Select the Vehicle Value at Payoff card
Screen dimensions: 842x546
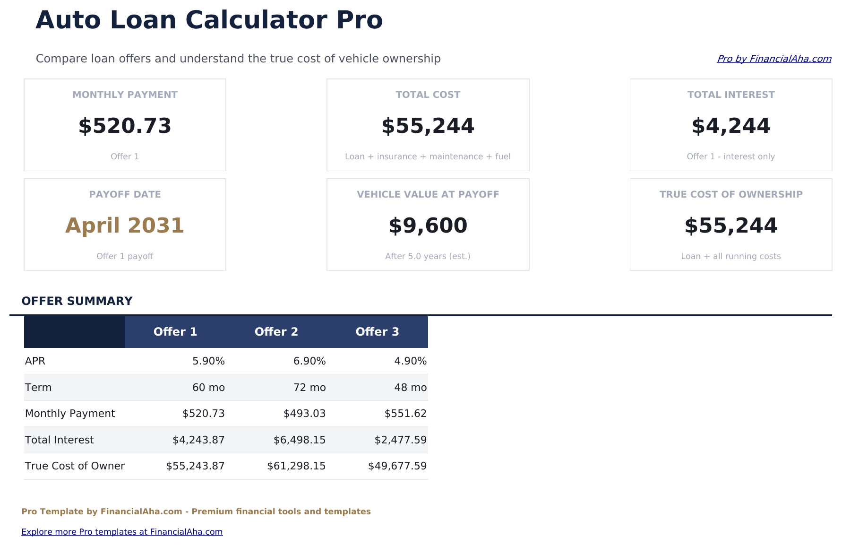pyautogui.click(x=428, y=225)
